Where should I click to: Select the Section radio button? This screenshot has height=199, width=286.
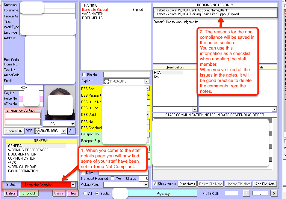tap(97, 194)
